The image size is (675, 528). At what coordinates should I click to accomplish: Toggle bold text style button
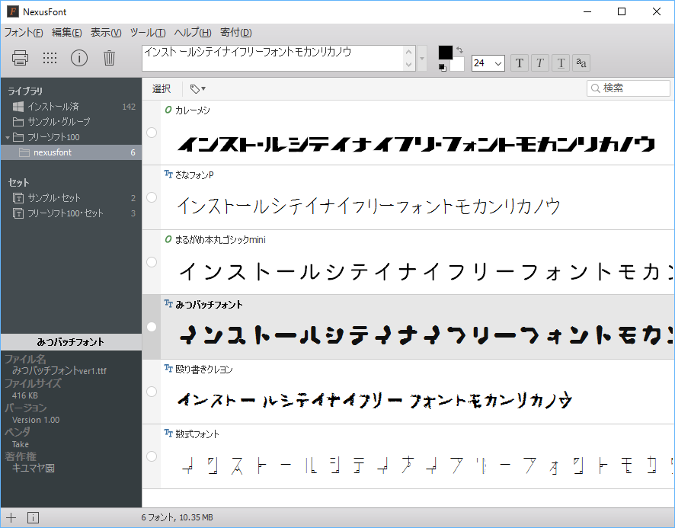pyautogui.click(x=519, y=62)
